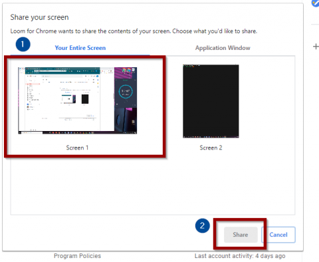
Task: Select the Screen 2 thumbnail preview
Action: (211, 101)
